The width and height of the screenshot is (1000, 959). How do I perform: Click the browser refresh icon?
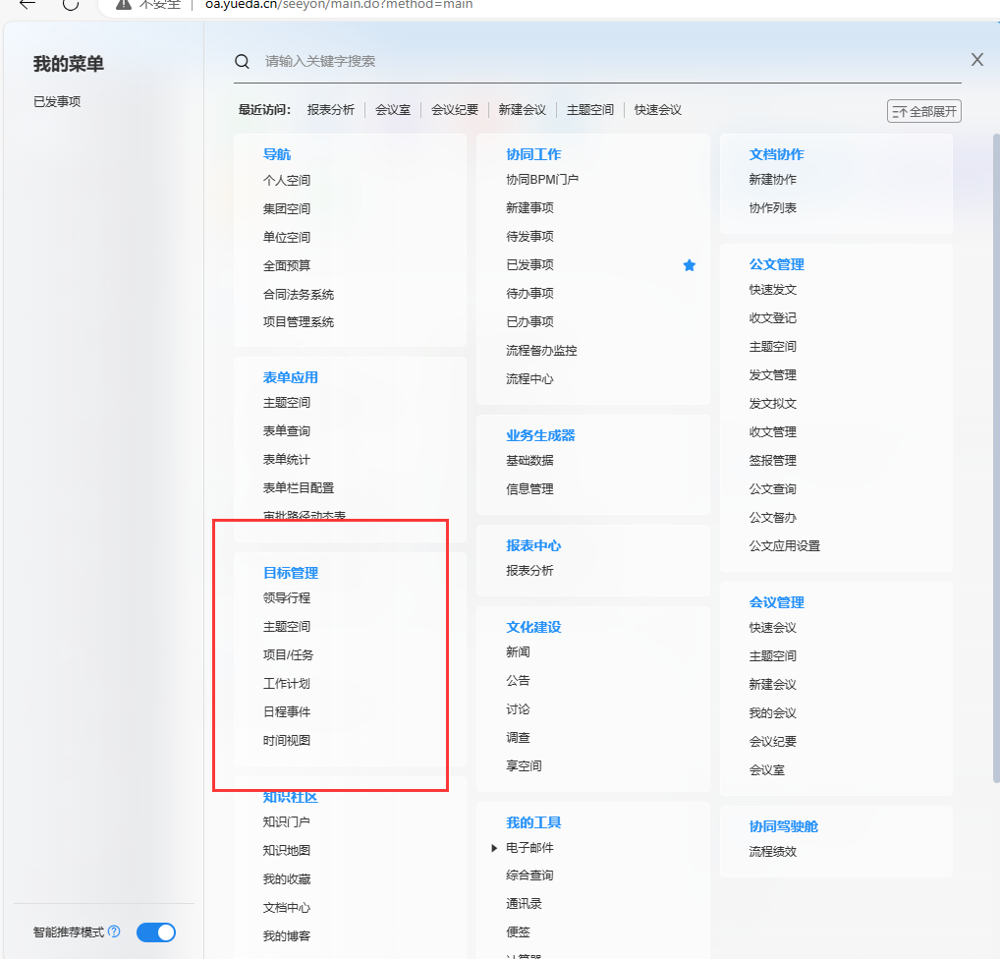pyautogui.click(x=71, y=4)
